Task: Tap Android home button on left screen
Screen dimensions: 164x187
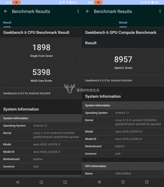Action: (41, 182)
